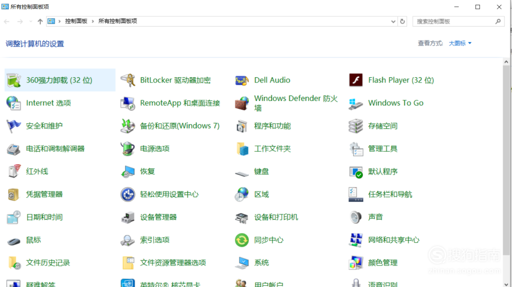Open the 默认程序 icon
512x287 pixels.
pyautogui.click(x=356, y=172)
